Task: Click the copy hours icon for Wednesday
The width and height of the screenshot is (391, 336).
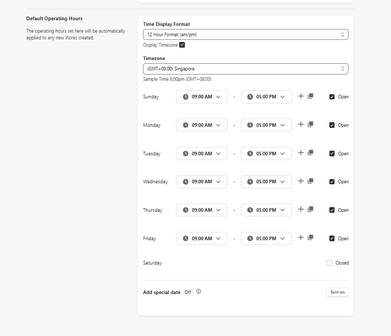Action: (311, 181)
